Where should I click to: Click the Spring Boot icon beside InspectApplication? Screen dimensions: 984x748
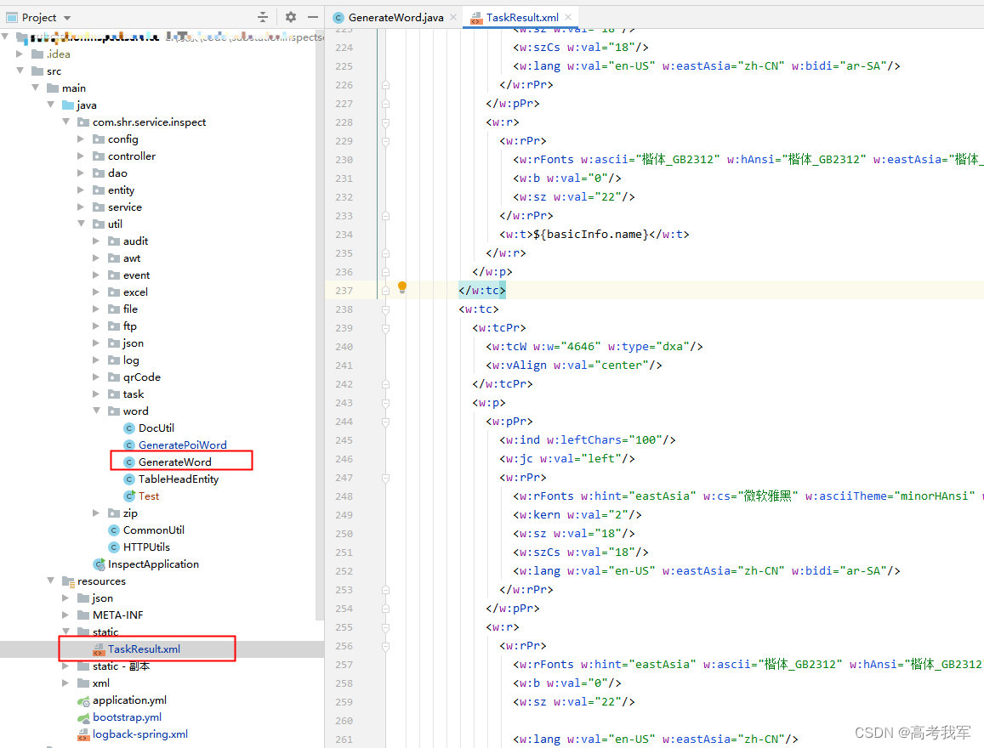100,564
